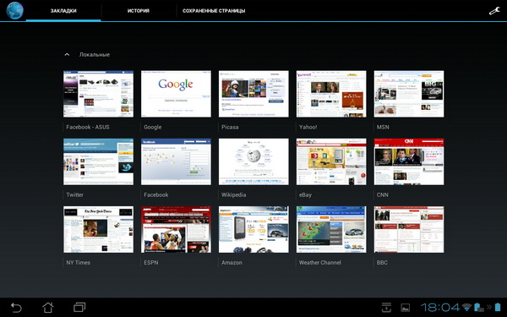Open the Google bookmark thumbnail

(176, 94)
